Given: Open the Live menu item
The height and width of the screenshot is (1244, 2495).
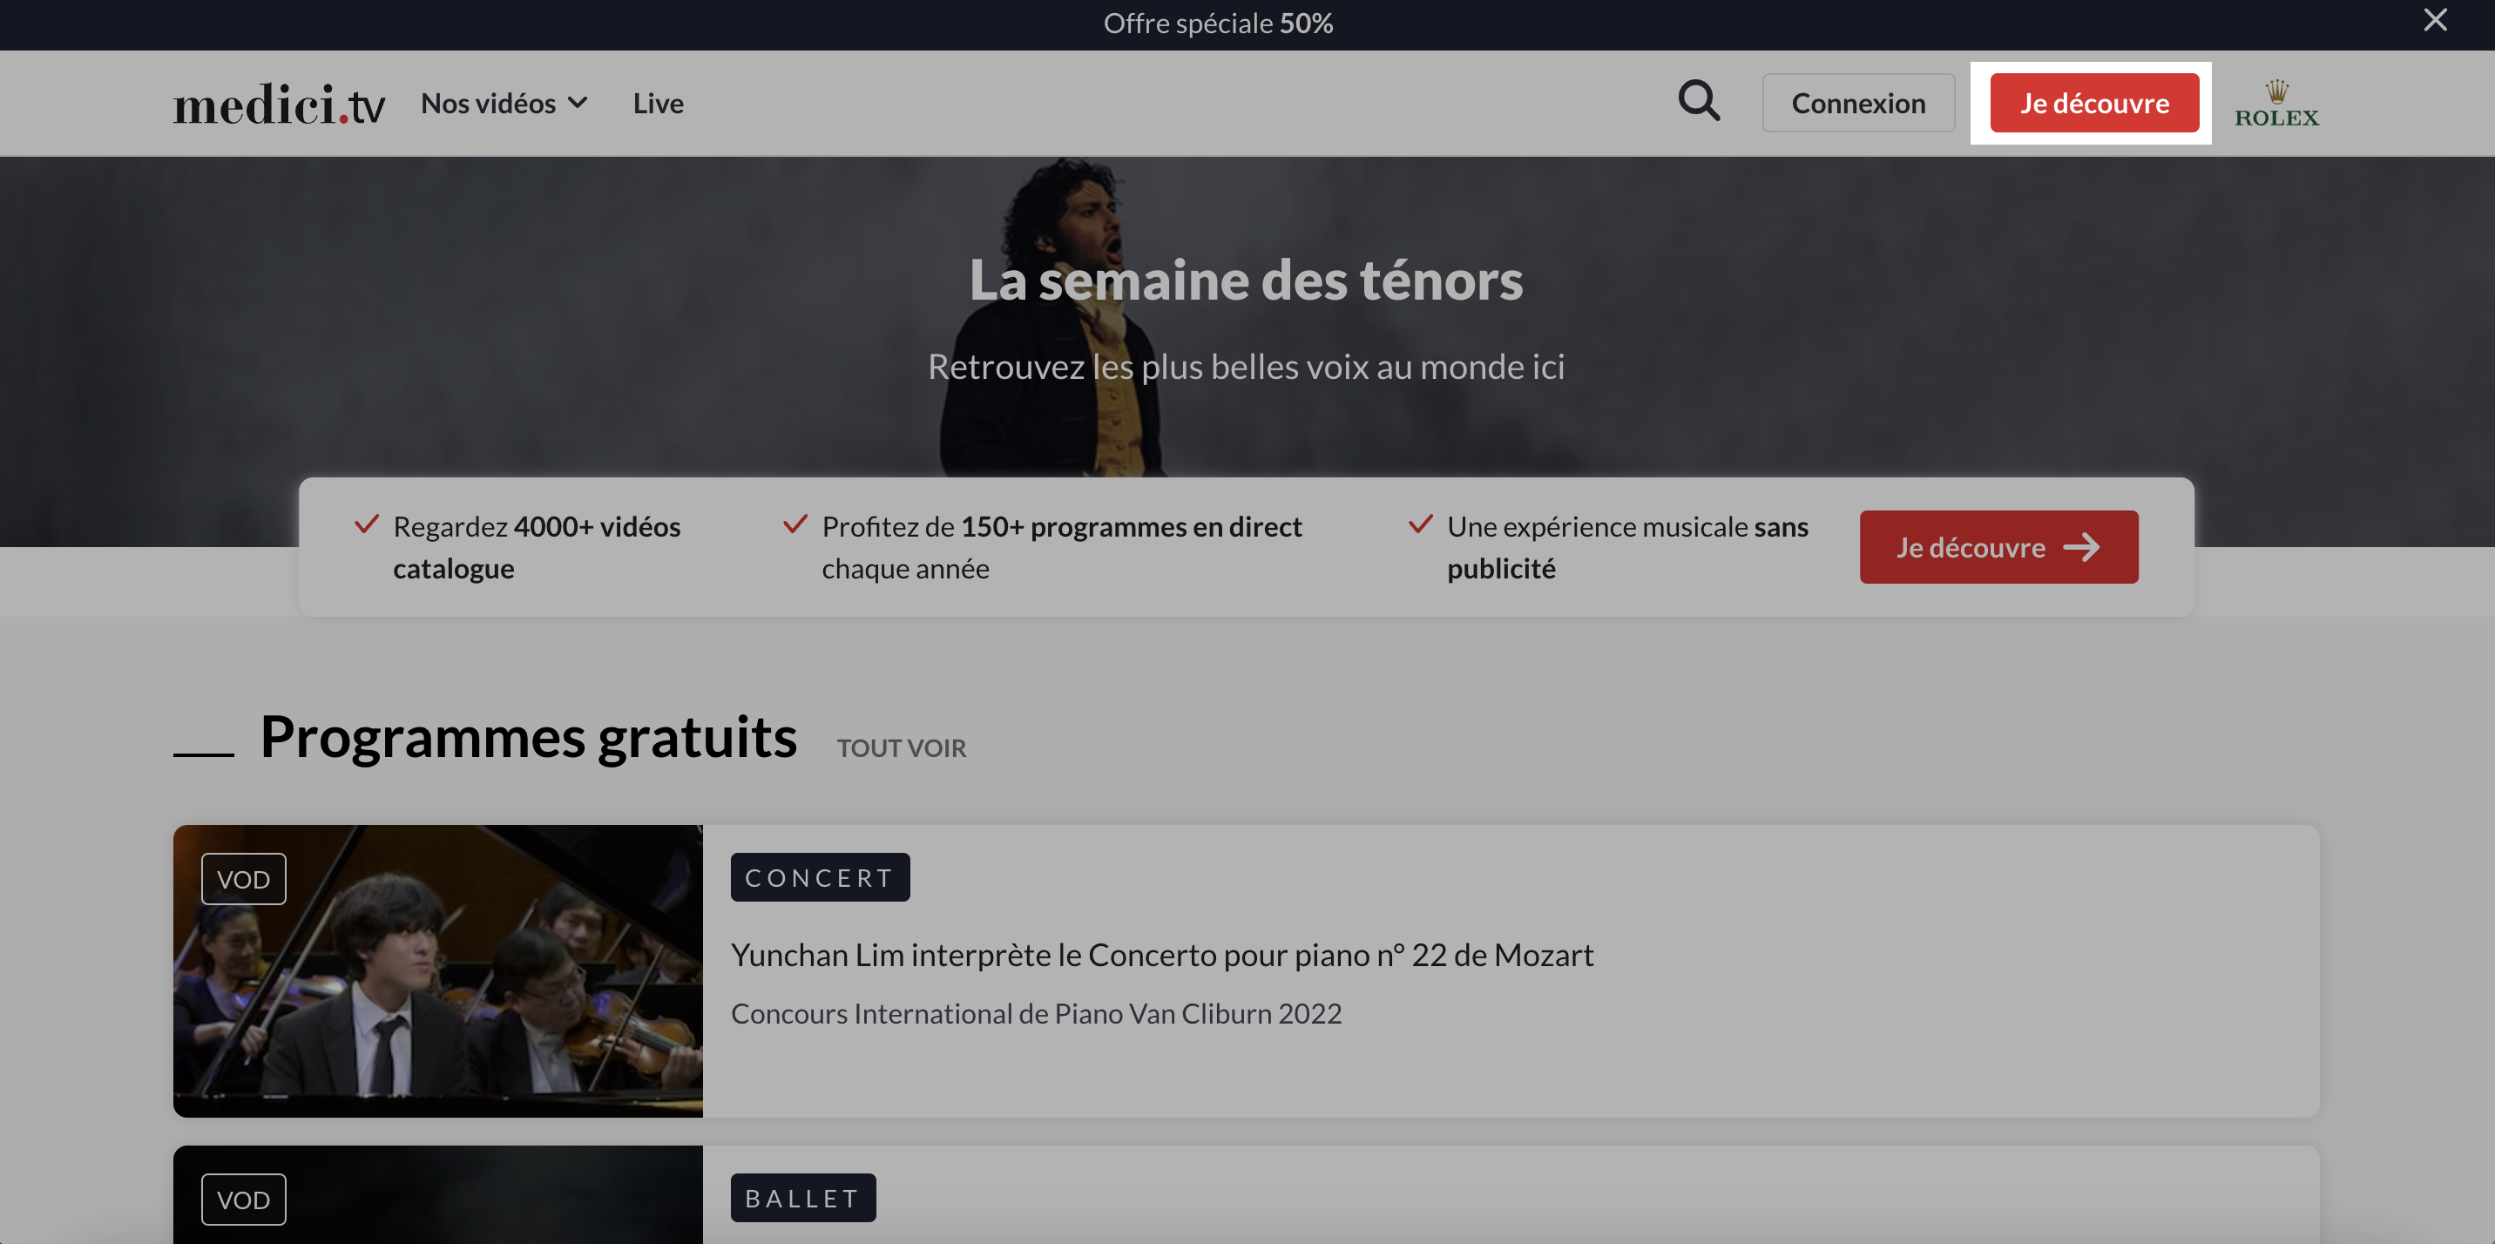Looking at the screenshot, I should [x=659, y=103].
